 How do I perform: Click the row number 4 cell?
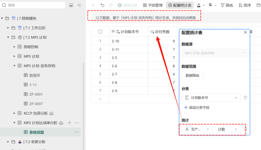click(100, 66)
